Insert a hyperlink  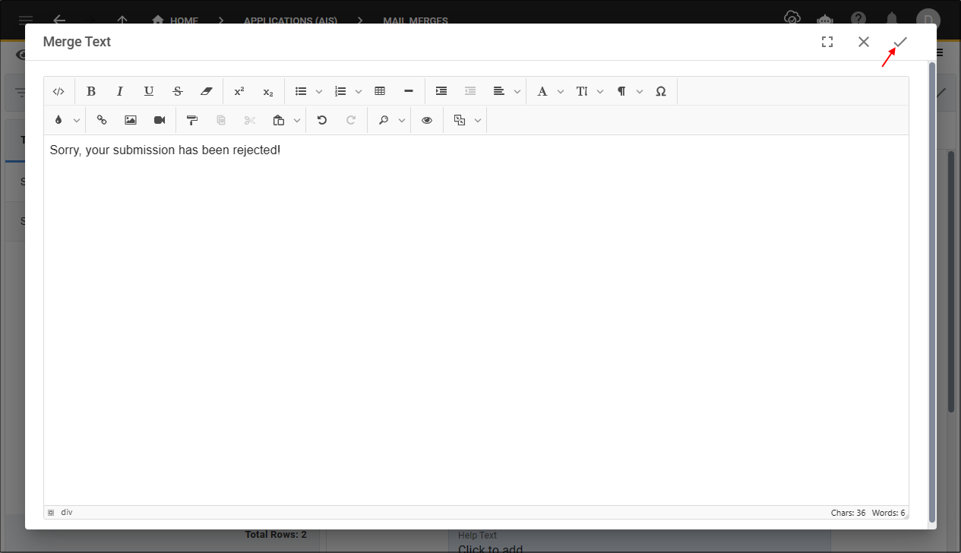(x=102, y=120)
